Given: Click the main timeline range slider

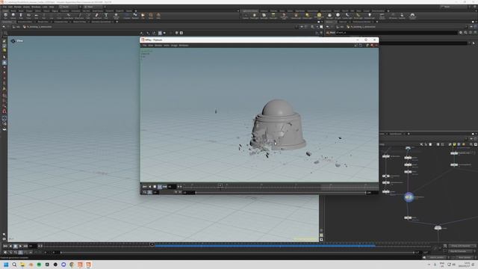Looking at the screenshot, I should (x=238, y=253).
